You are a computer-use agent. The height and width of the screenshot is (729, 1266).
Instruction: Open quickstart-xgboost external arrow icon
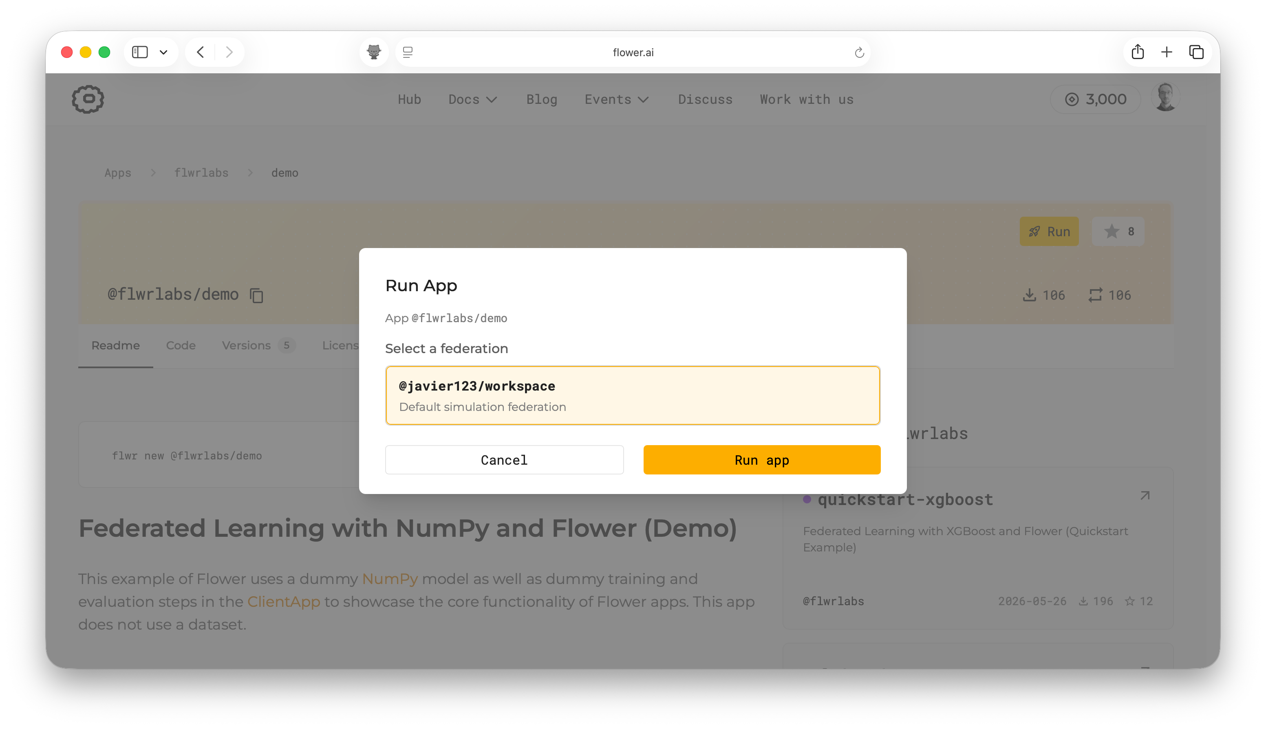(x=1145, y=496)
